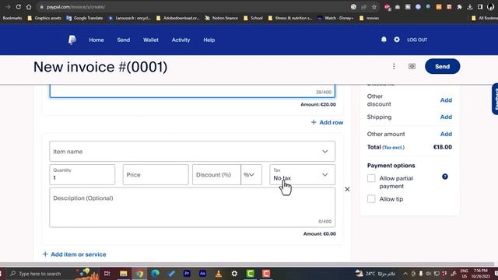Image resolution: width=498 pixels, height=280 pixels.
Task: Open the Tax dropdown showing No tax
Action: tap(302, 174)
